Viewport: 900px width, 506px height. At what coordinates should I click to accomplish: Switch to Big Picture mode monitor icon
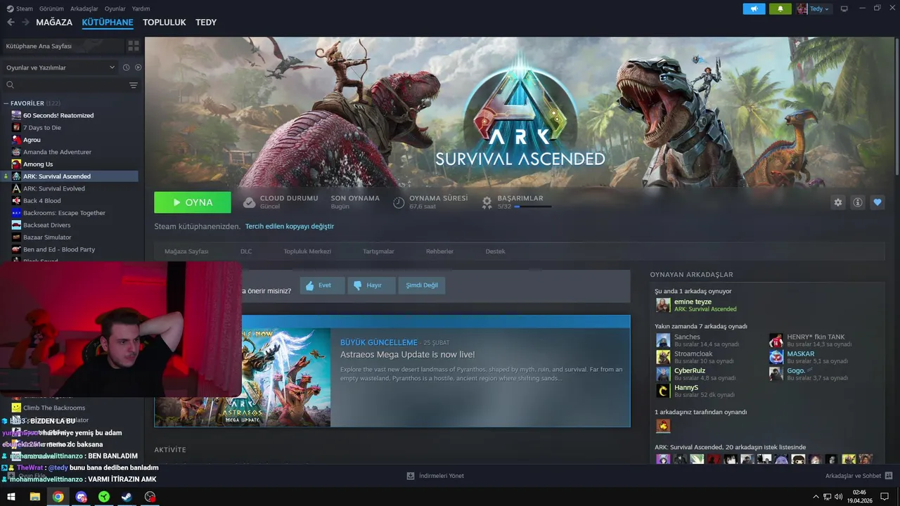coord(844,8)
